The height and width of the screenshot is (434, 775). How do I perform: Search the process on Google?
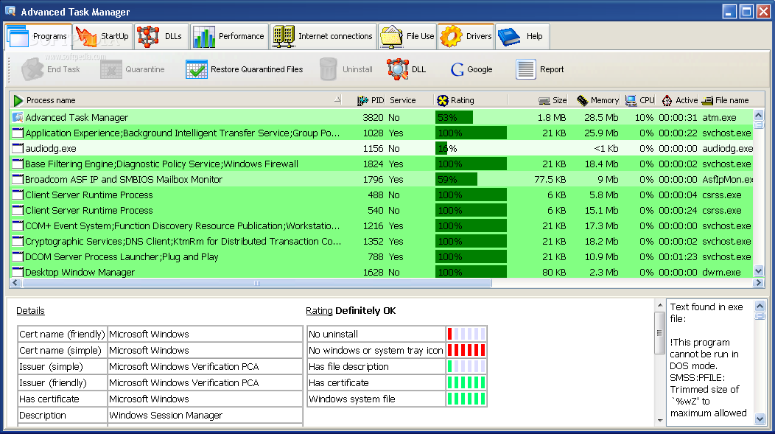coord(471,69)
